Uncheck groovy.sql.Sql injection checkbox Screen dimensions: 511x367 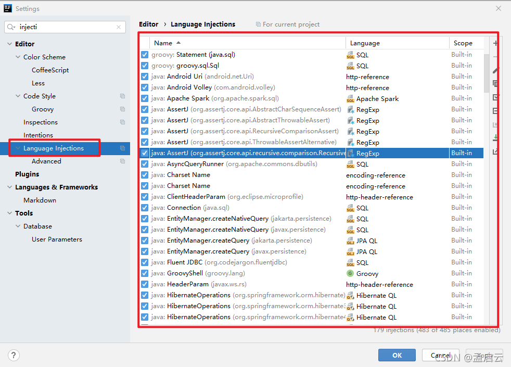pyautogui.click(x=145, y=66)
